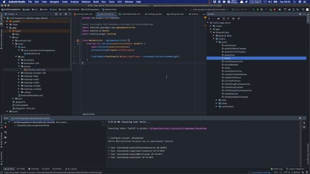The width and height of the screenshot is (310, 174).
Task: Select the clean Gradle task
Action: point(227,68)
